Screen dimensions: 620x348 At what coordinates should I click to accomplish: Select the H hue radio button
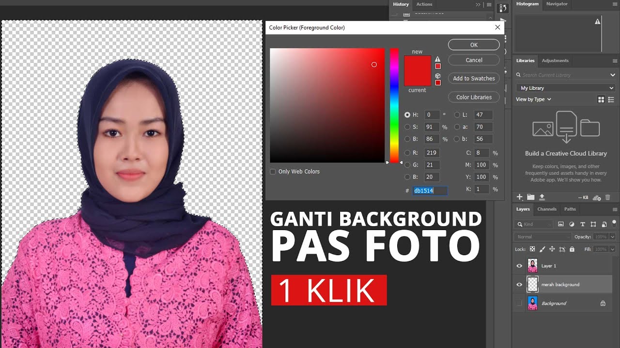pos(407,115)
